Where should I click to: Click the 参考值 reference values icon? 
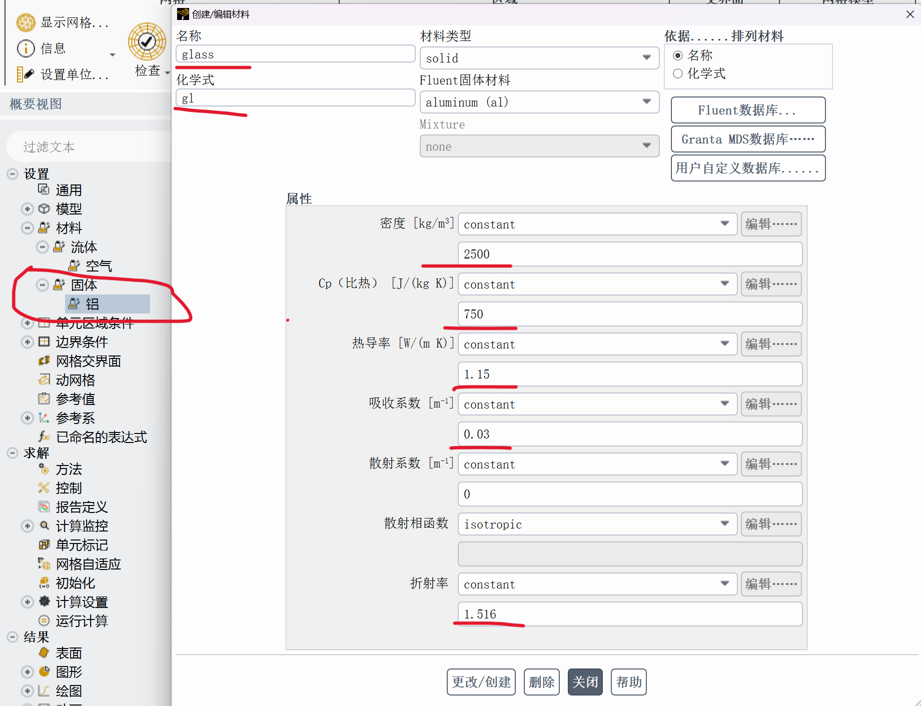coord(44,398)
